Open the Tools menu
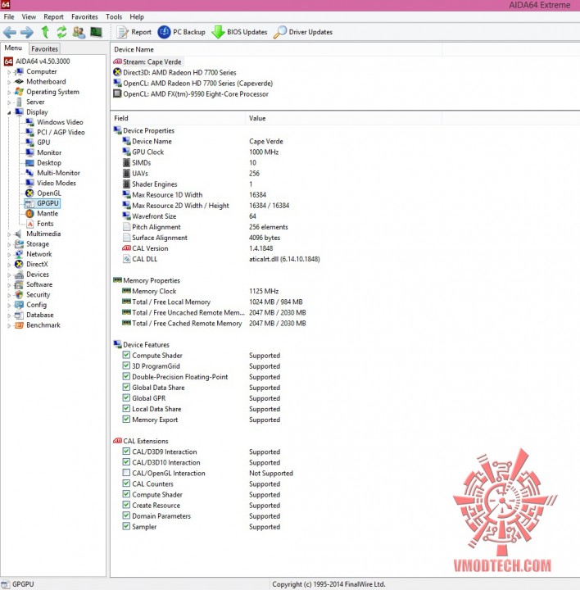The image size is (580, 590). pyautogui.click(x=114, y=17)
